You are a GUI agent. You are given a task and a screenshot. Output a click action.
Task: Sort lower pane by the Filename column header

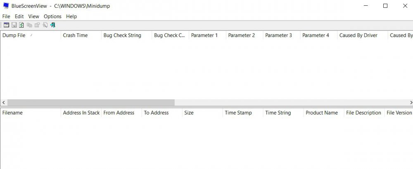(12, 113)
